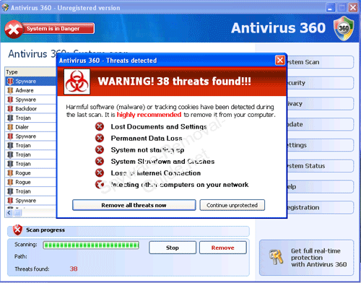Click the green scanning progress bar

point(91,245)
